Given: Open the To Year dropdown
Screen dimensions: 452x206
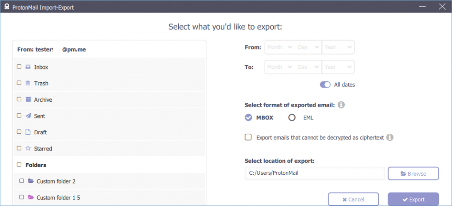Looking at the screenshot, I should 338,67.
